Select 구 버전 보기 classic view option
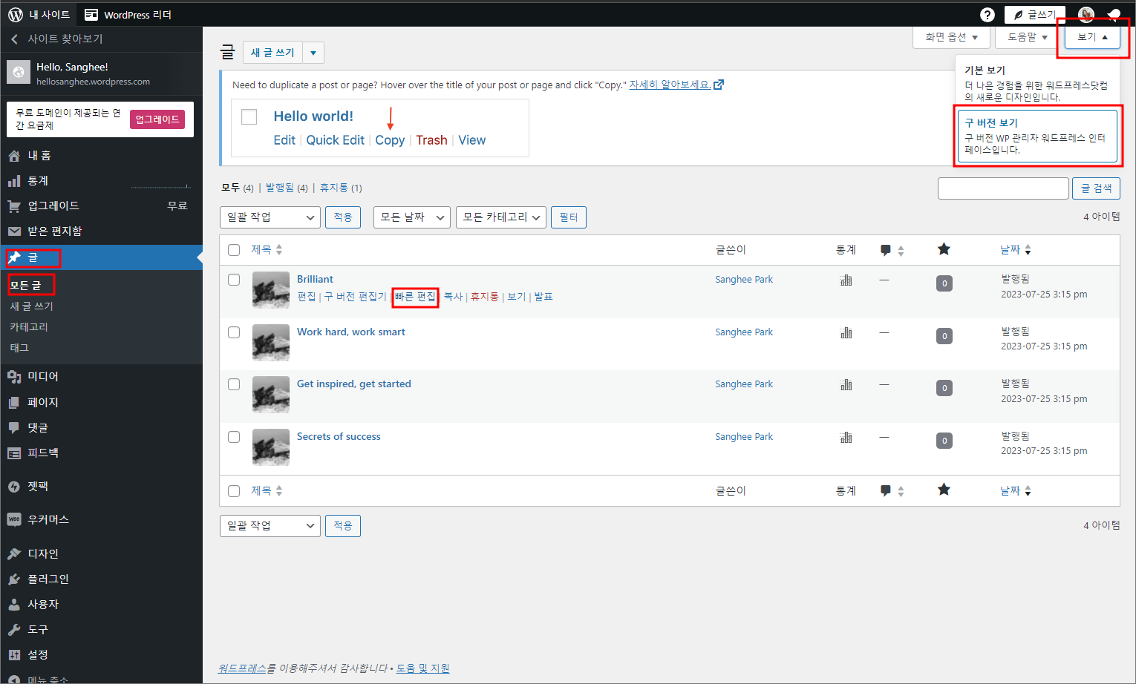 (x=1037, y=136)
